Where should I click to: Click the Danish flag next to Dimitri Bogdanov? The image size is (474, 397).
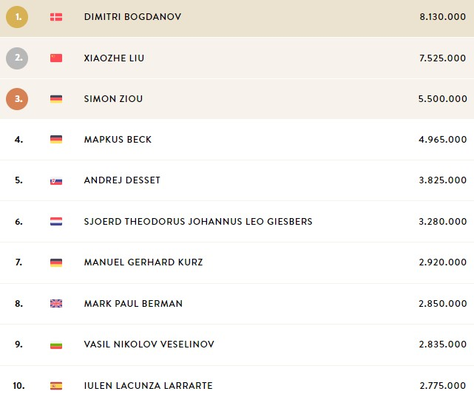coord(56,17)
